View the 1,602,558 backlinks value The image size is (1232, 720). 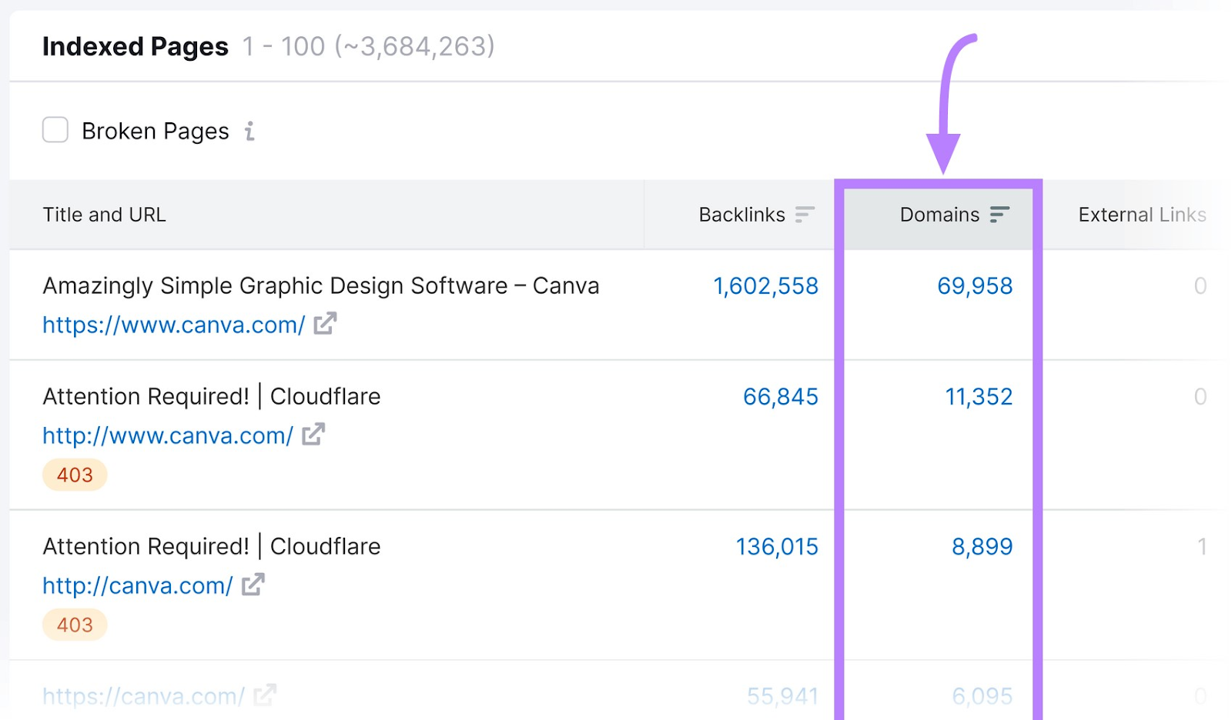[765, 286]
